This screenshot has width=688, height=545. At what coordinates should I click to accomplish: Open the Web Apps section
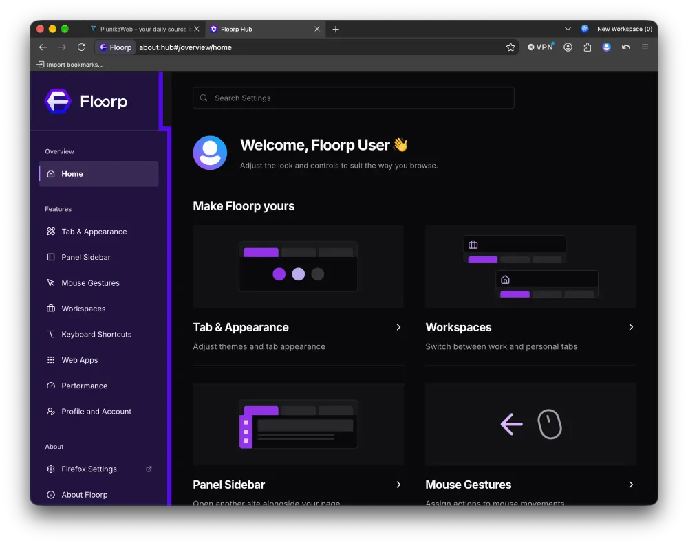click(98, 360)
